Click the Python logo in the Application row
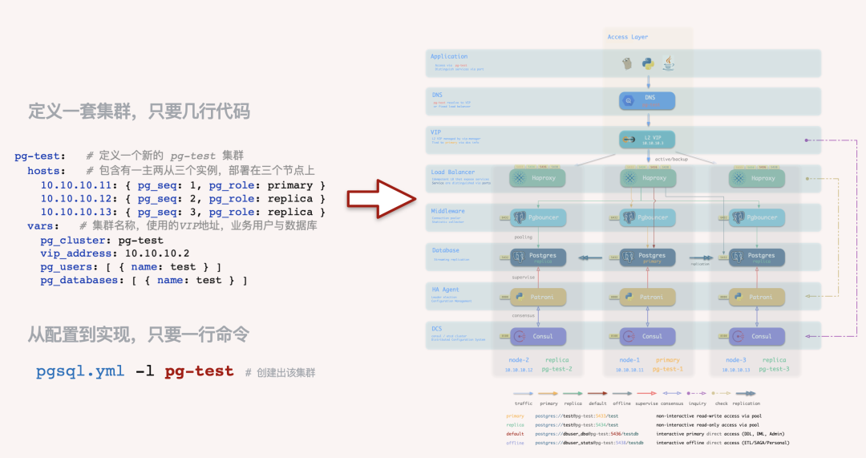866x458 pixels. 648,63
